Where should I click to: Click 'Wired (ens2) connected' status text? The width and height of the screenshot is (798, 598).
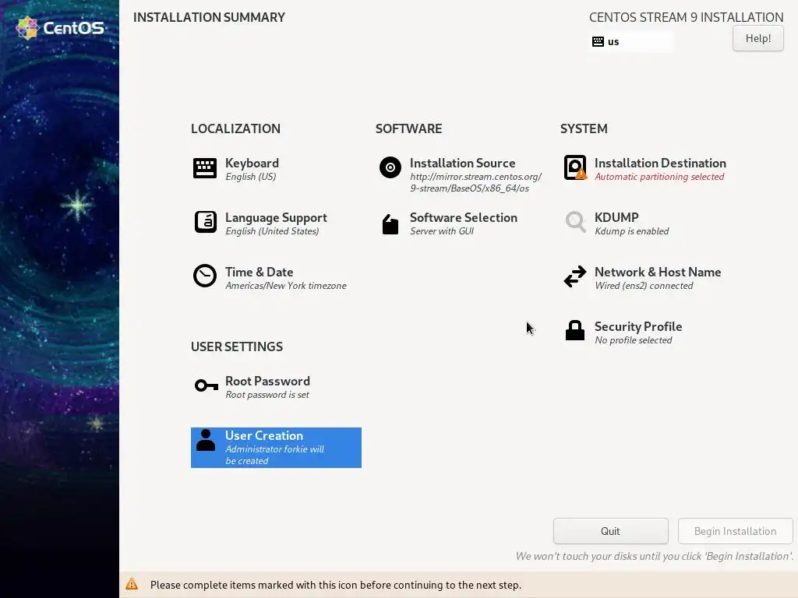point(644,285)
